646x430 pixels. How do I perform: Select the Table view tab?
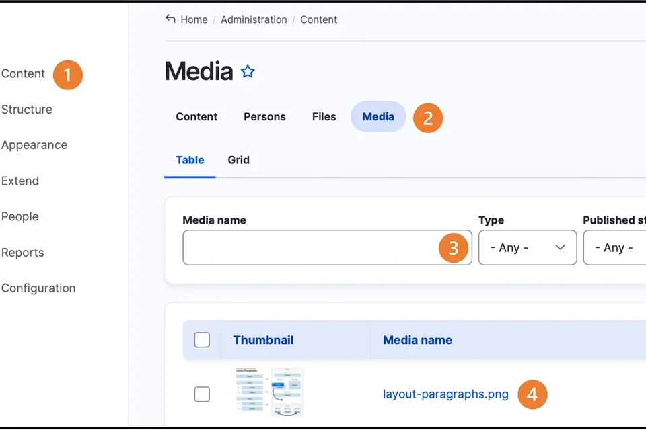[190, 160]
